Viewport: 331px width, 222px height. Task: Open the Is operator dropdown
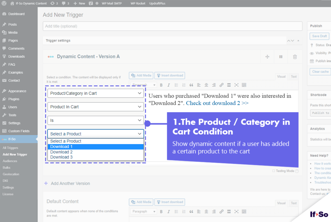pyautogui.click(x=96, y=120)
